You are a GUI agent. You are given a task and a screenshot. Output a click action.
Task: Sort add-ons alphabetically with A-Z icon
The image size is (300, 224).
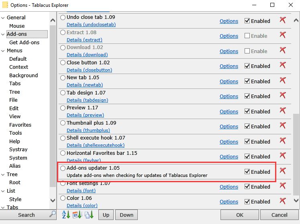click(x=66, y=215)
